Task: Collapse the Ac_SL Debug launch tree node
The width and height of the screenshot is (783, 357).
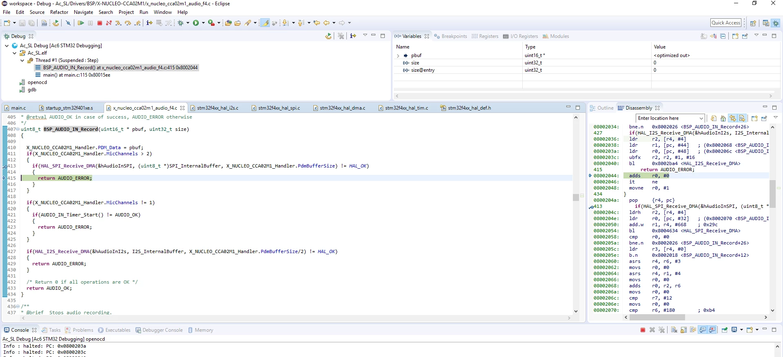Action: [7, 46]
